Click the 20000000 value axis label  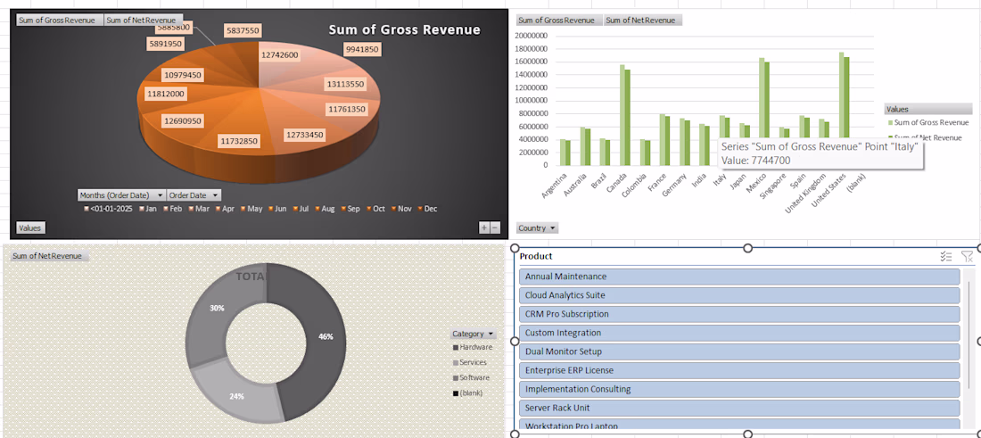tap(532, 35)
